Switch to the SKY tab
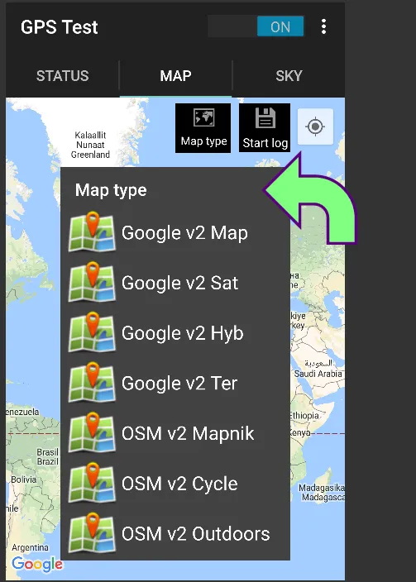Image resolution: width=416 pixels, height=582 pixels. (x=289, y=76)
